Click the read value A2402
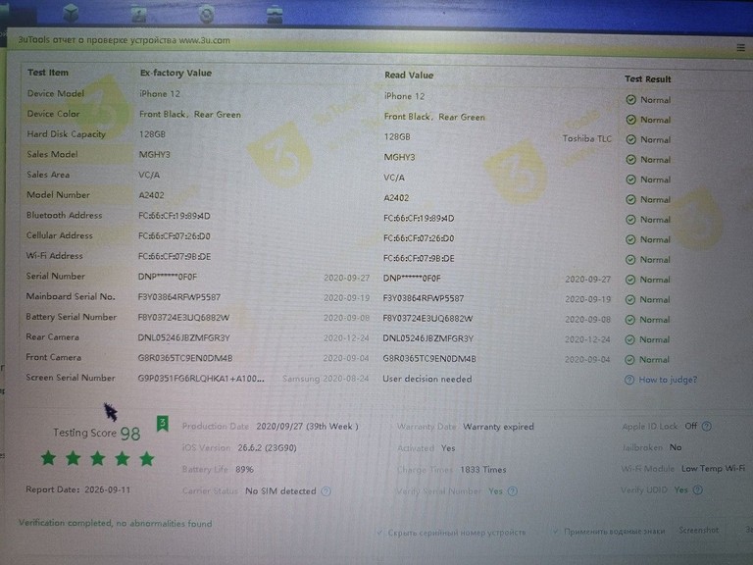Screen dimensions: 753x565 tap(396, 198)
